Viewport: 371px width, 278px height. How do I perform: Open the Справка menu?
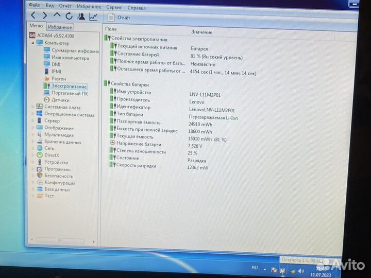click(x=137, y=8)
